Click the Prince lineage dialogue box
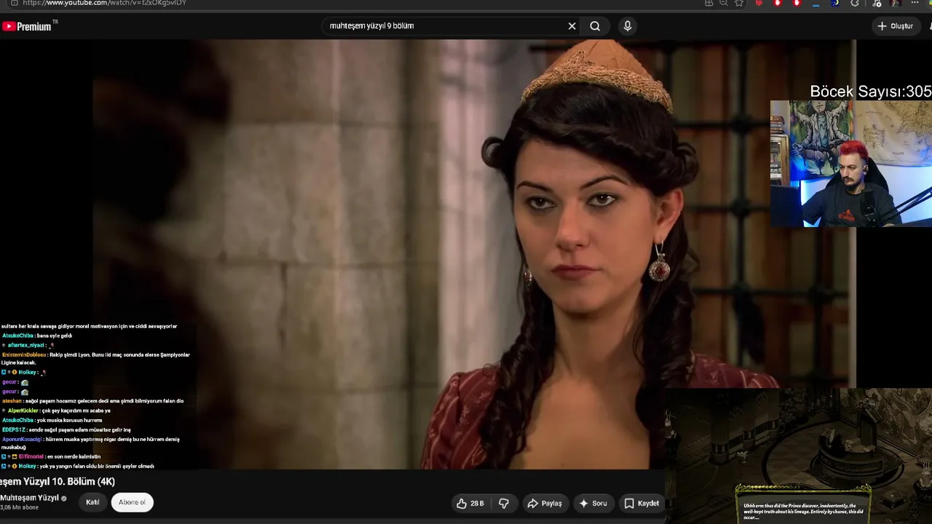 click(x=803, y=504)
